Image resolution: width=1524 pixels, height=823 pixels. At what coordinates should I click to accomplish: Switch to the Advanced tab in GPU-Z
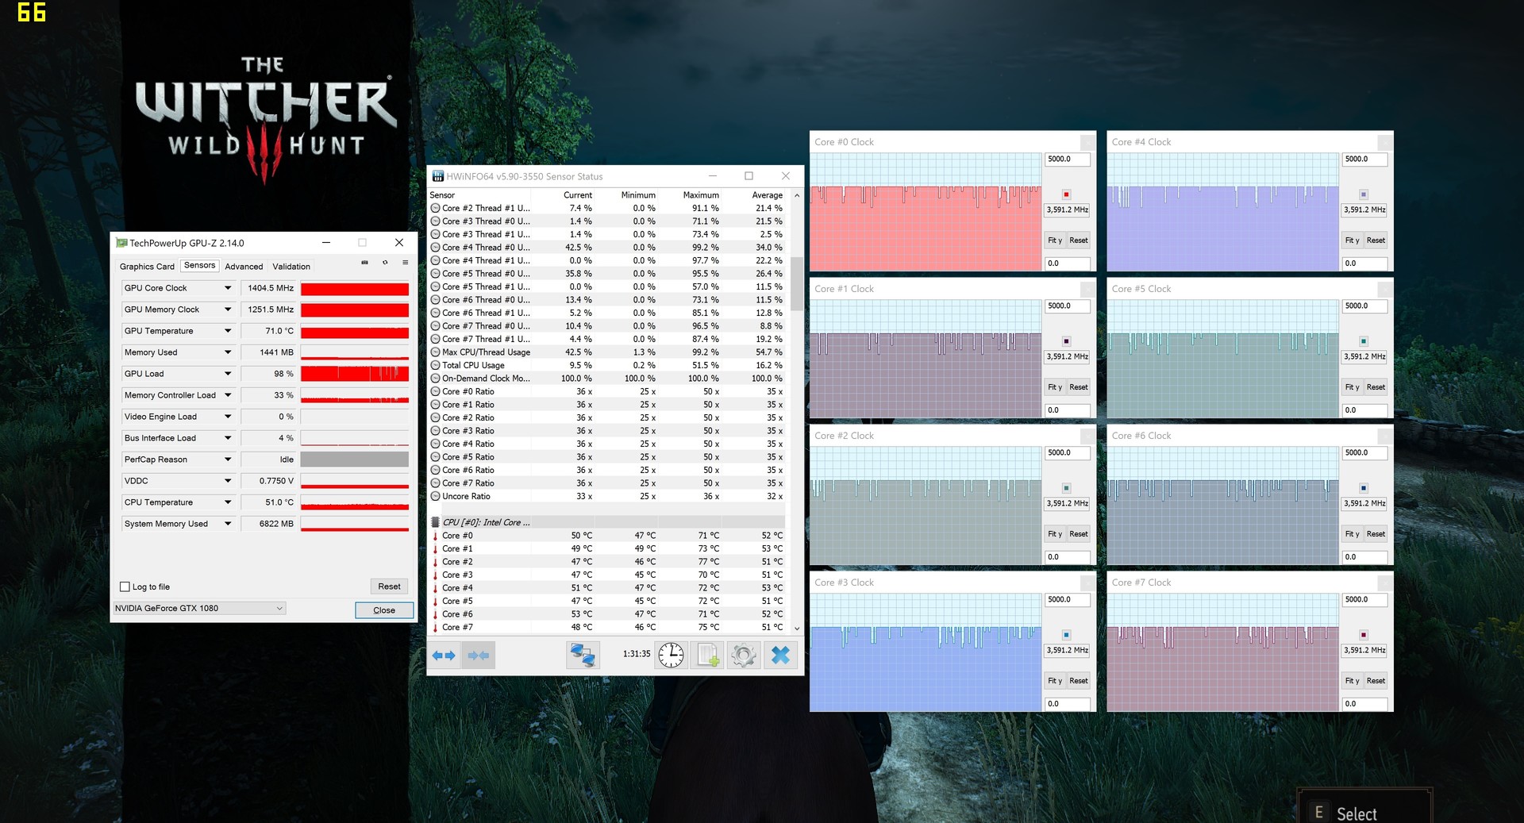coord(244,267)
